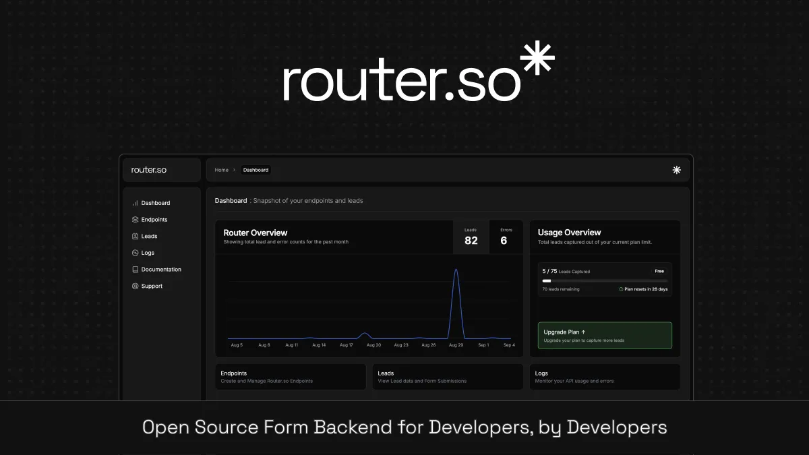809x455 pixels.
Task: Click the Leads contact-card icon
Action: coord(135,236)
